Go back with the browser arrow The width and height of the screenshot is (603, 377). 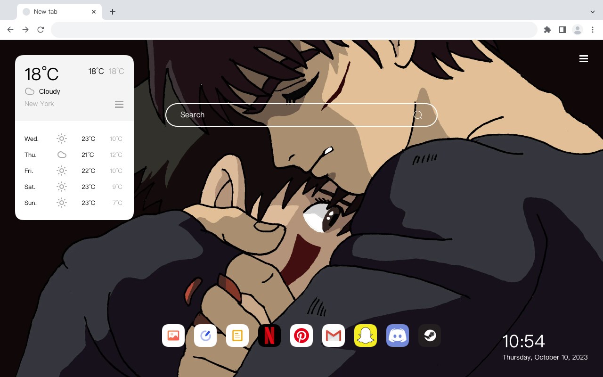(x=10, y=30)
